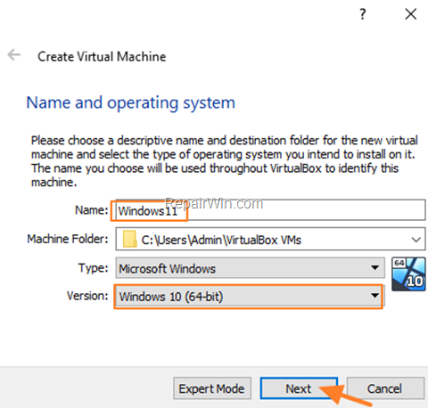Viewport: 428px width, 408px height.
Task: Click the 'Create Virtual Machine' title text
Action: (x=102, y=56)
